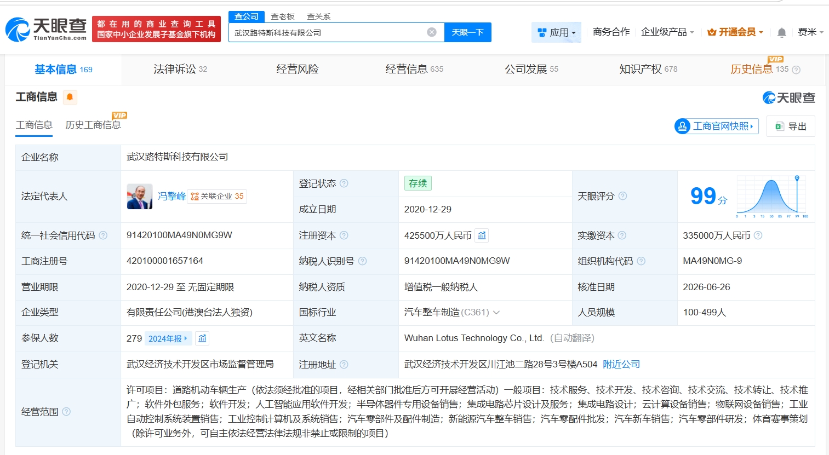
Task: Click the orange alert bell beside 工商信息
Action: pos(70,97)
